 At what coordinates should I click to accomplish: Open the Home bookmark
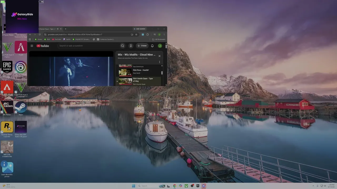pyautogui.click(x=38, y=39)
